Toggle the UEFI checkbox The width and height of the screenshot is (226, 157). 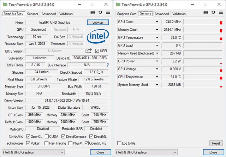tap(97, 51)
